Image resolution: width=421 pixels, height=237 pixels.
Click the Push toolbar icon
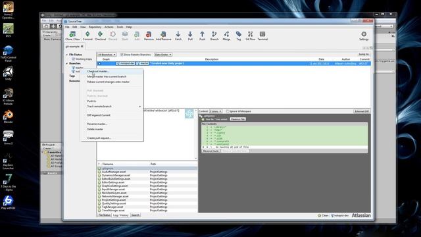coord(202,36)
